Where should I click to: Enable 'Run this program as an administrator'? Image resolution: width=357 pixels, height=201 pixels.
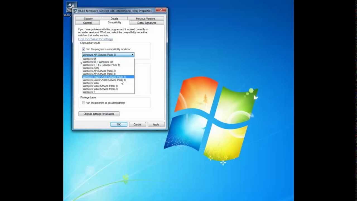click(x=83, y=103)
